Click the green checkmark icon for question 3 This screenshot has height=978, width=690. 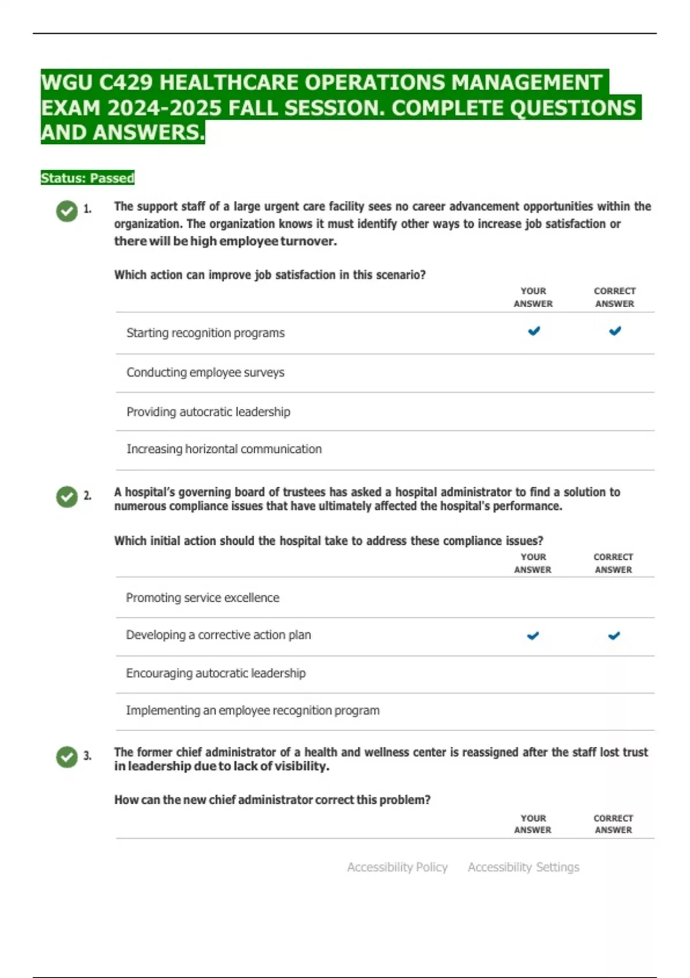click(x=67, y=757)
